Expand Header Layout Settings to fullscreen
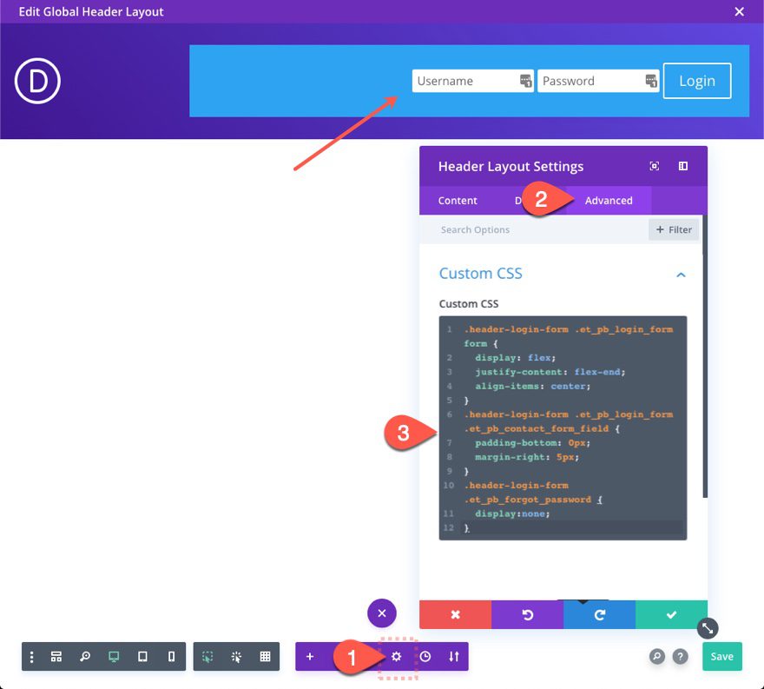This screenshot has height=689, width=764. (x=655, y=166)
